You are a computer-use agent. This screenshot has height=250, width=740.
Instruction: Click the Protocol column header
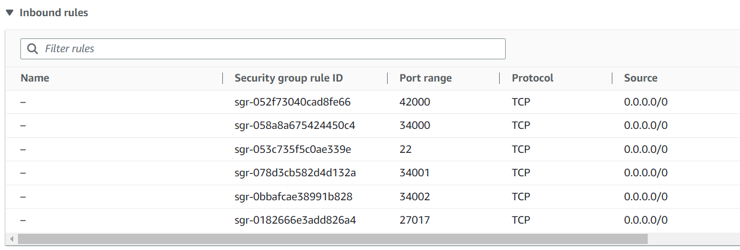pyautogui.click(x=532, y=78)
